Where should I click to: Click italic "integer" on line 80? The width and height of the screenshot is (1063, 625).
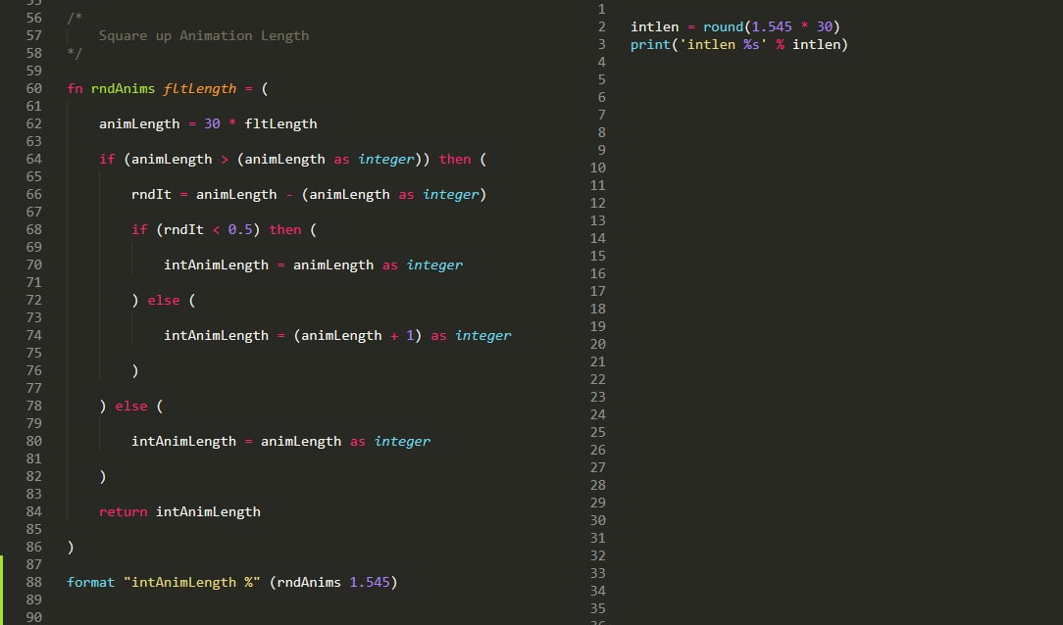click(401, 441)
